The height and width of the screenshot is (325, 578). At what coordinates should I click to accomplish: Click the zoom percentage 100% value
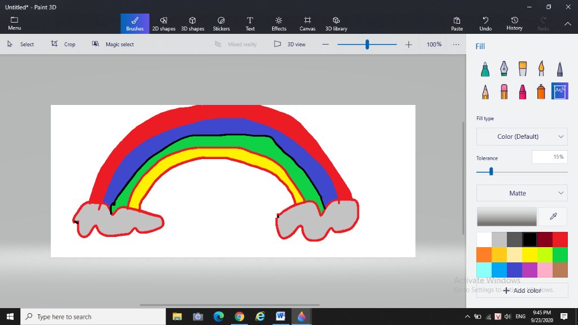coord(434,44)
